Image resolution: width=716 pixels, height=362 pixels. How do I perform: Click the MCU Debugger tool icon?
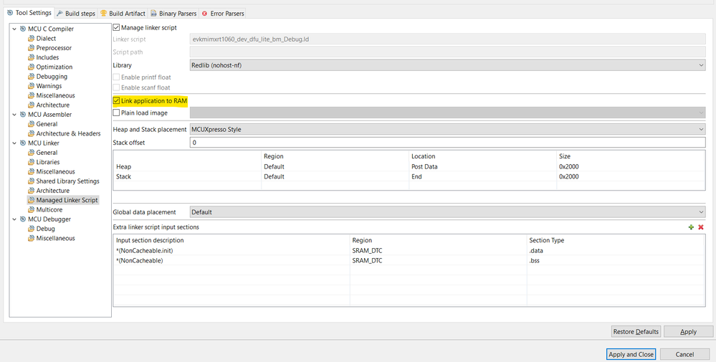[23, 219]
